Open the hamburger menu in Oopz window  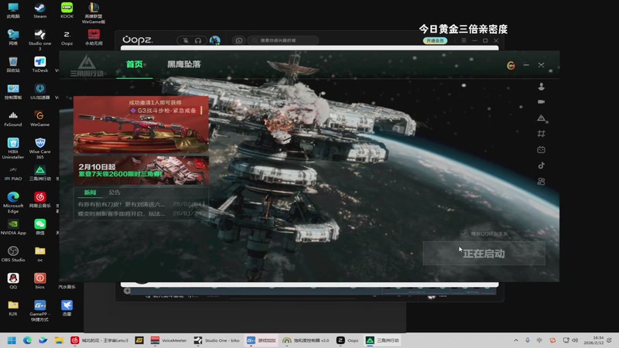tap(463, 40)
